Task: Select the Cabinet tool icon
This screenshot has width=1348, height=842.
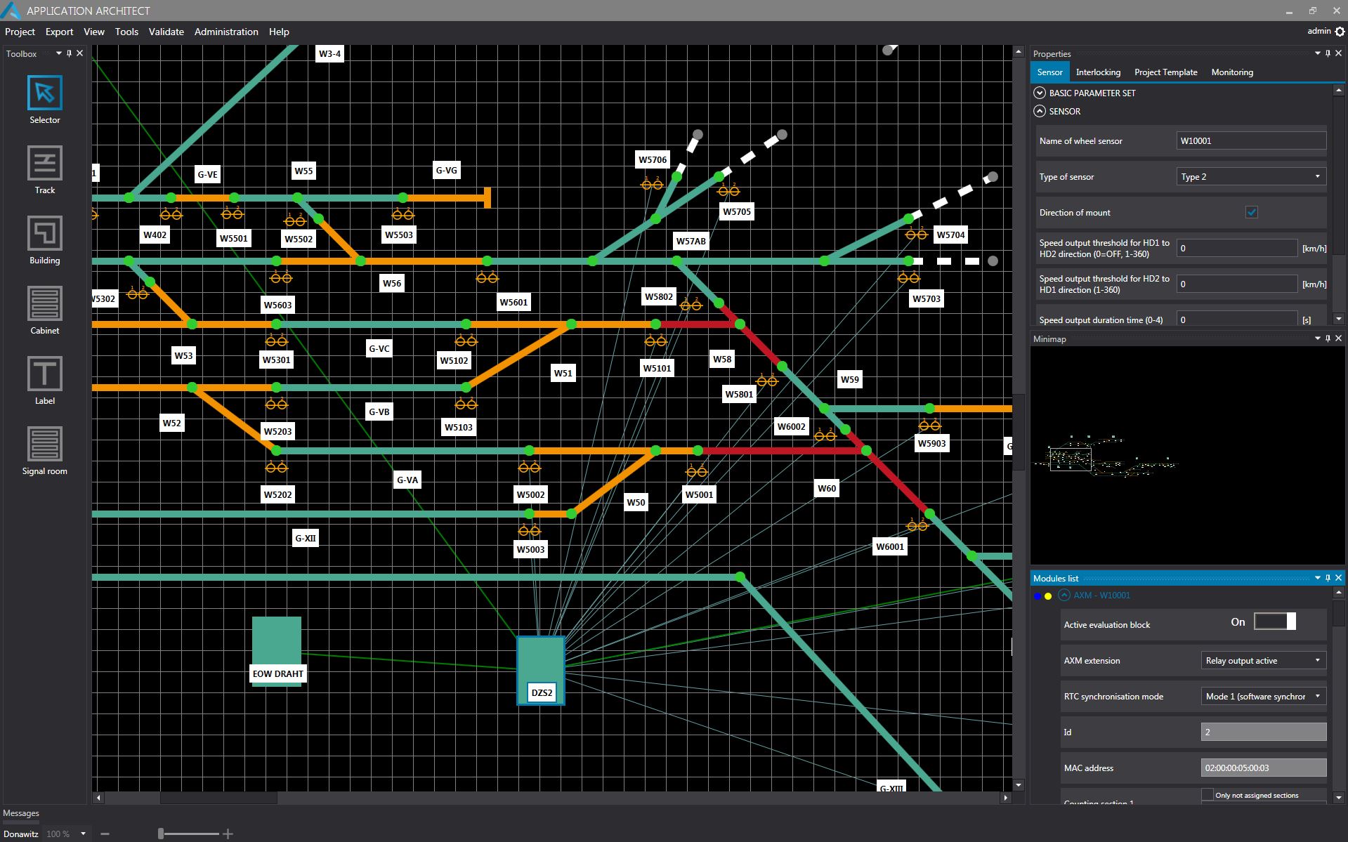Action: coord(44,303)
